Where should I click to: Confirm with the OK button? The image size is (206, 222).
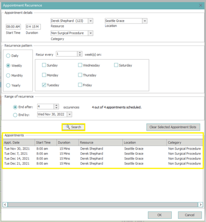tap(160, 215)
